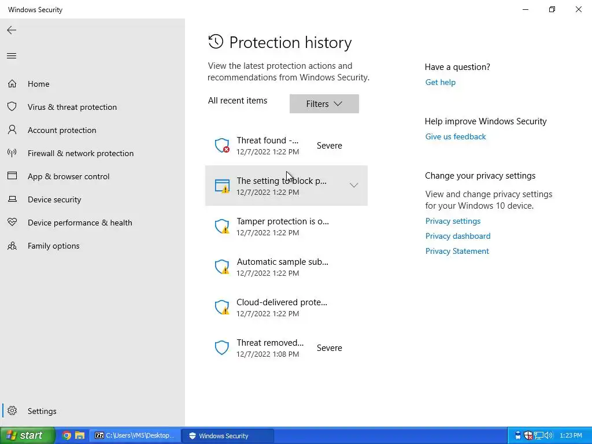Go back with the back arrow
This screenshot has height=444, width=592.
coord(12,30)
